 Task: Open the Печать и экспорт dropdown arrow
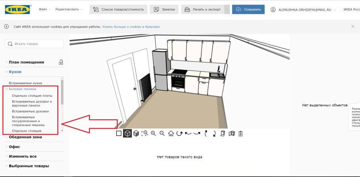pyautogui.click(x=227, y=9)
